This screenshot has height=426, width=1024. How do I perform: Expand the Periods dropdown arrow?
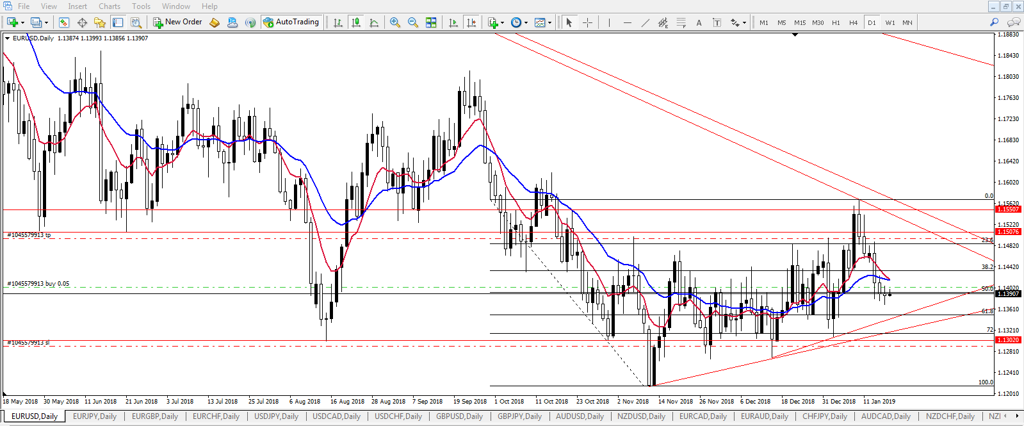click(526, 22)
